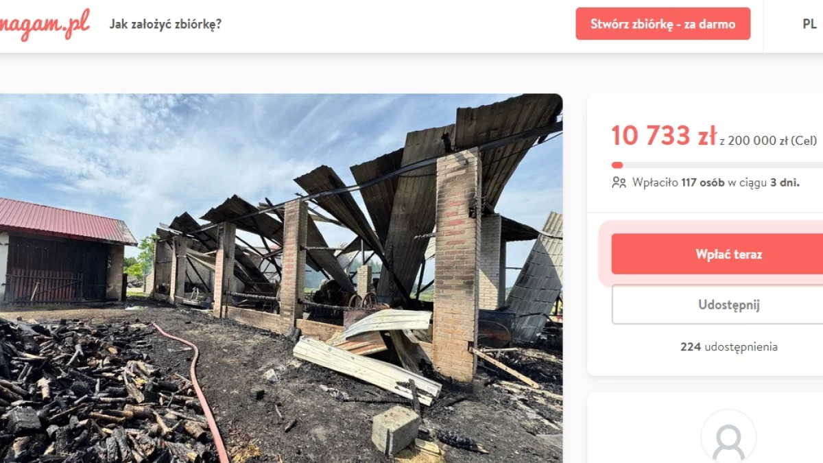
Task: Click the red filled portion of progress bar
Action: pos(617,165)
